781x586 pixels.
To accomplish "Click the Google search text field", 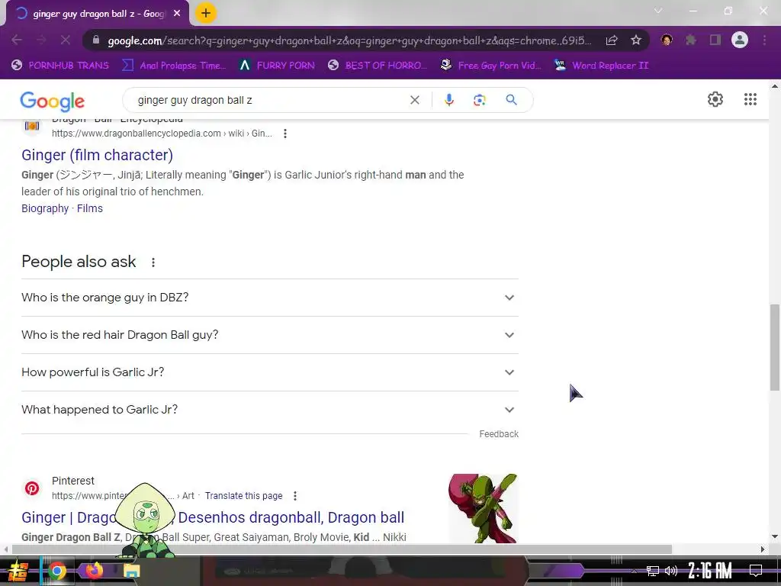I will (x=269, y=100).
